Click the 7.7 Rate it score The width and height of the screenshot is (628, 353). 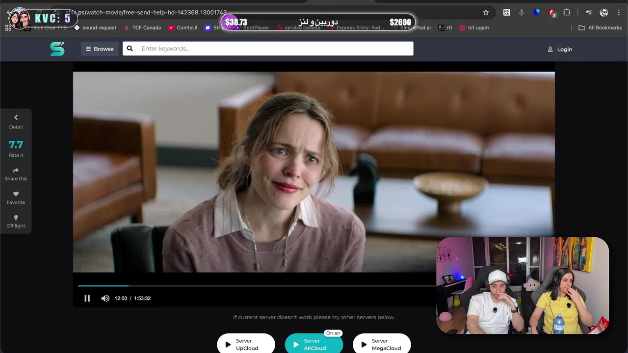pyautogui.click(x=16, y=149)
